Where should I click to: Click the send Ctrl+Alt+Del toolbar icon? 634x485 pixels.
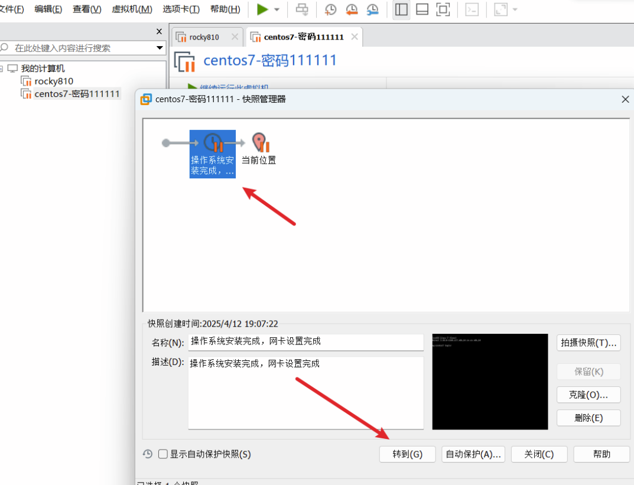[x=302, y=9]
